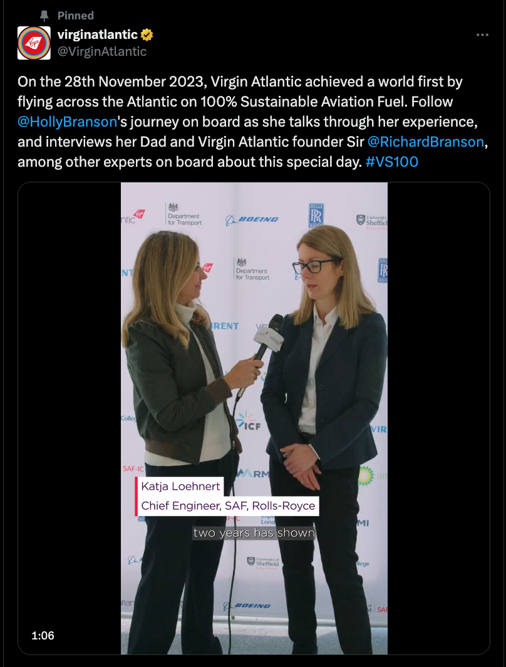Viewport: 506px width, 667px height.
Task: Click the ICF logo in the video
Action: 248,420
